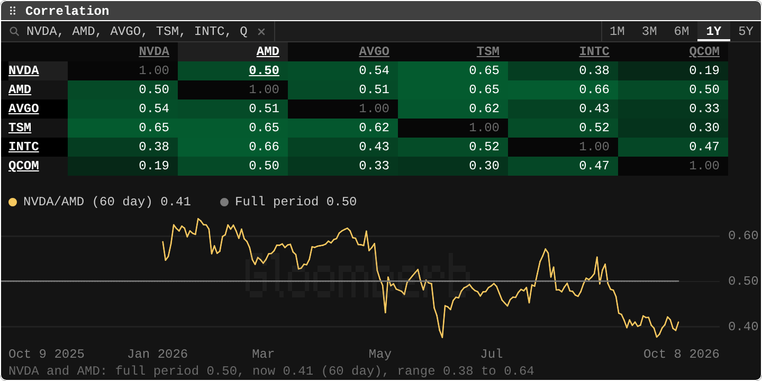Click the 0.60 y-axis label
The width and height of the screenshot is (762, 381).
tap(743, 235)
